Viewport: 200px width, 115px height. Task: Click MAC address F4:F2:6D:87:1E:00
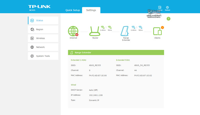[x=98, y=75]
